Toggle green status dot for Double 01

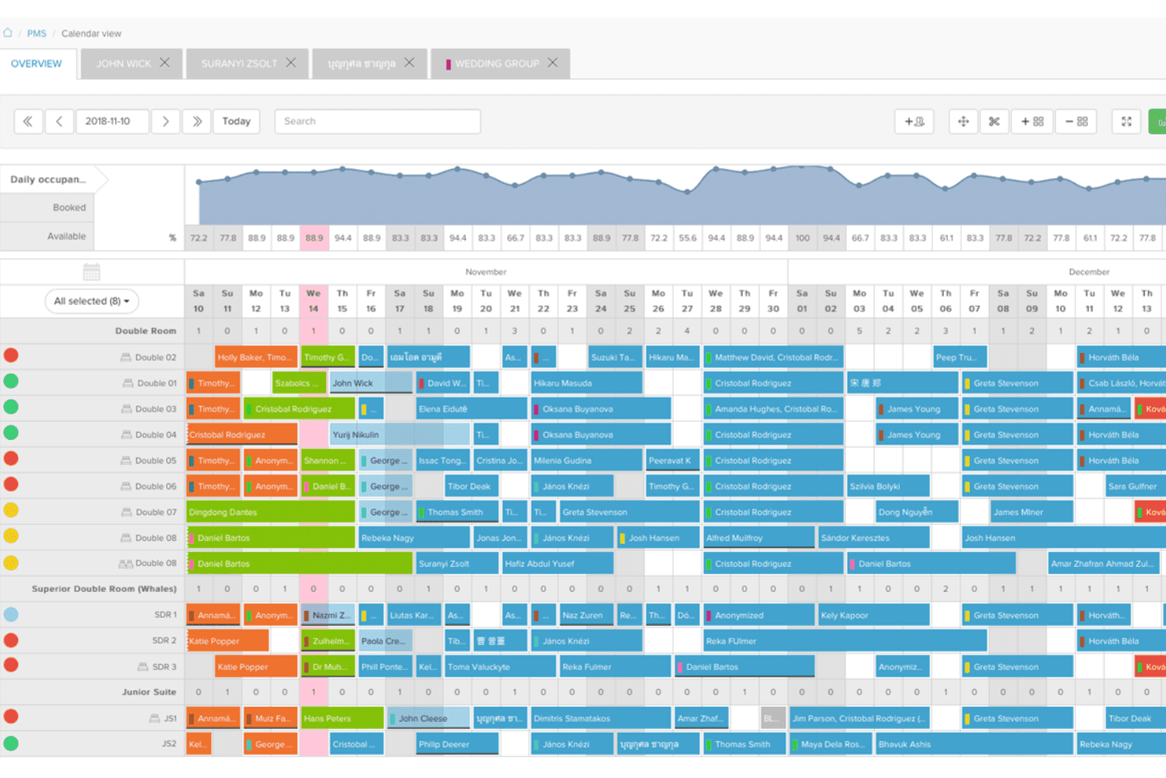tap(11, 382)
